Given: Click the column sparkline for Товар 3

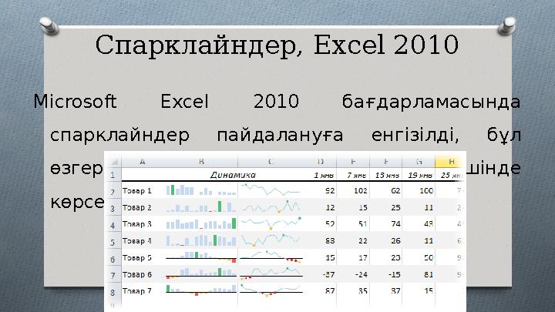Looking at the screenshot, I should pos(201,223).
